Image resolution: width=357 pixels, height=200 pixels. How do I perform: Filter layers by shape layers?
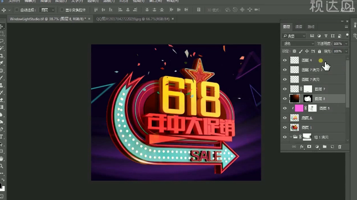[333, 36]
